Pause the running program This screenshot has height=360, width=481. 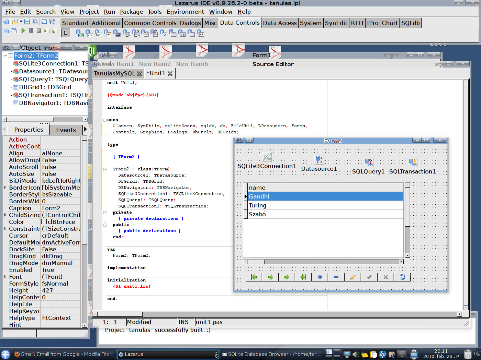pos(31,31)
